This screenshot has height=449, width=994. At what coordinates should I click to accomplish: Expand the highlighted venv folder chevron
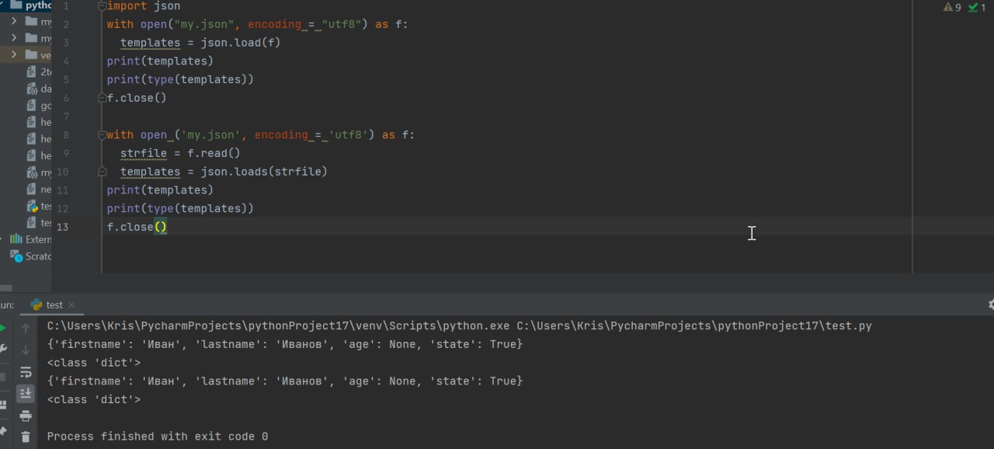pyautogui.click(x=14, y=54)
